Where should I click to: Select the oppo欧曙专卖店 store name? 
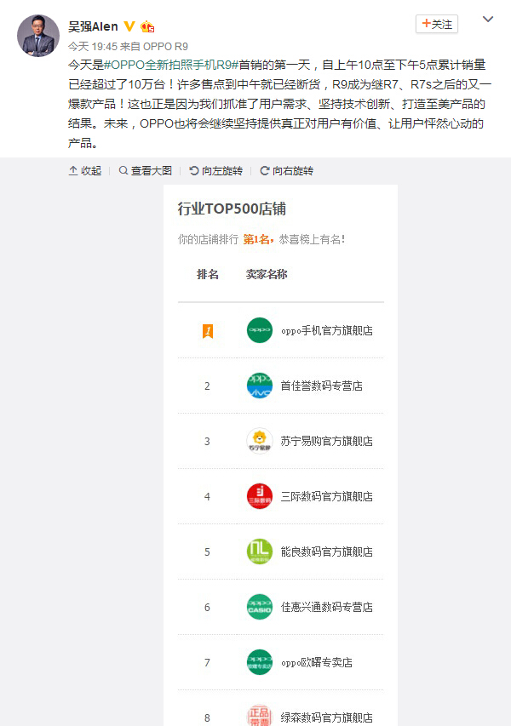pos(317,662)
